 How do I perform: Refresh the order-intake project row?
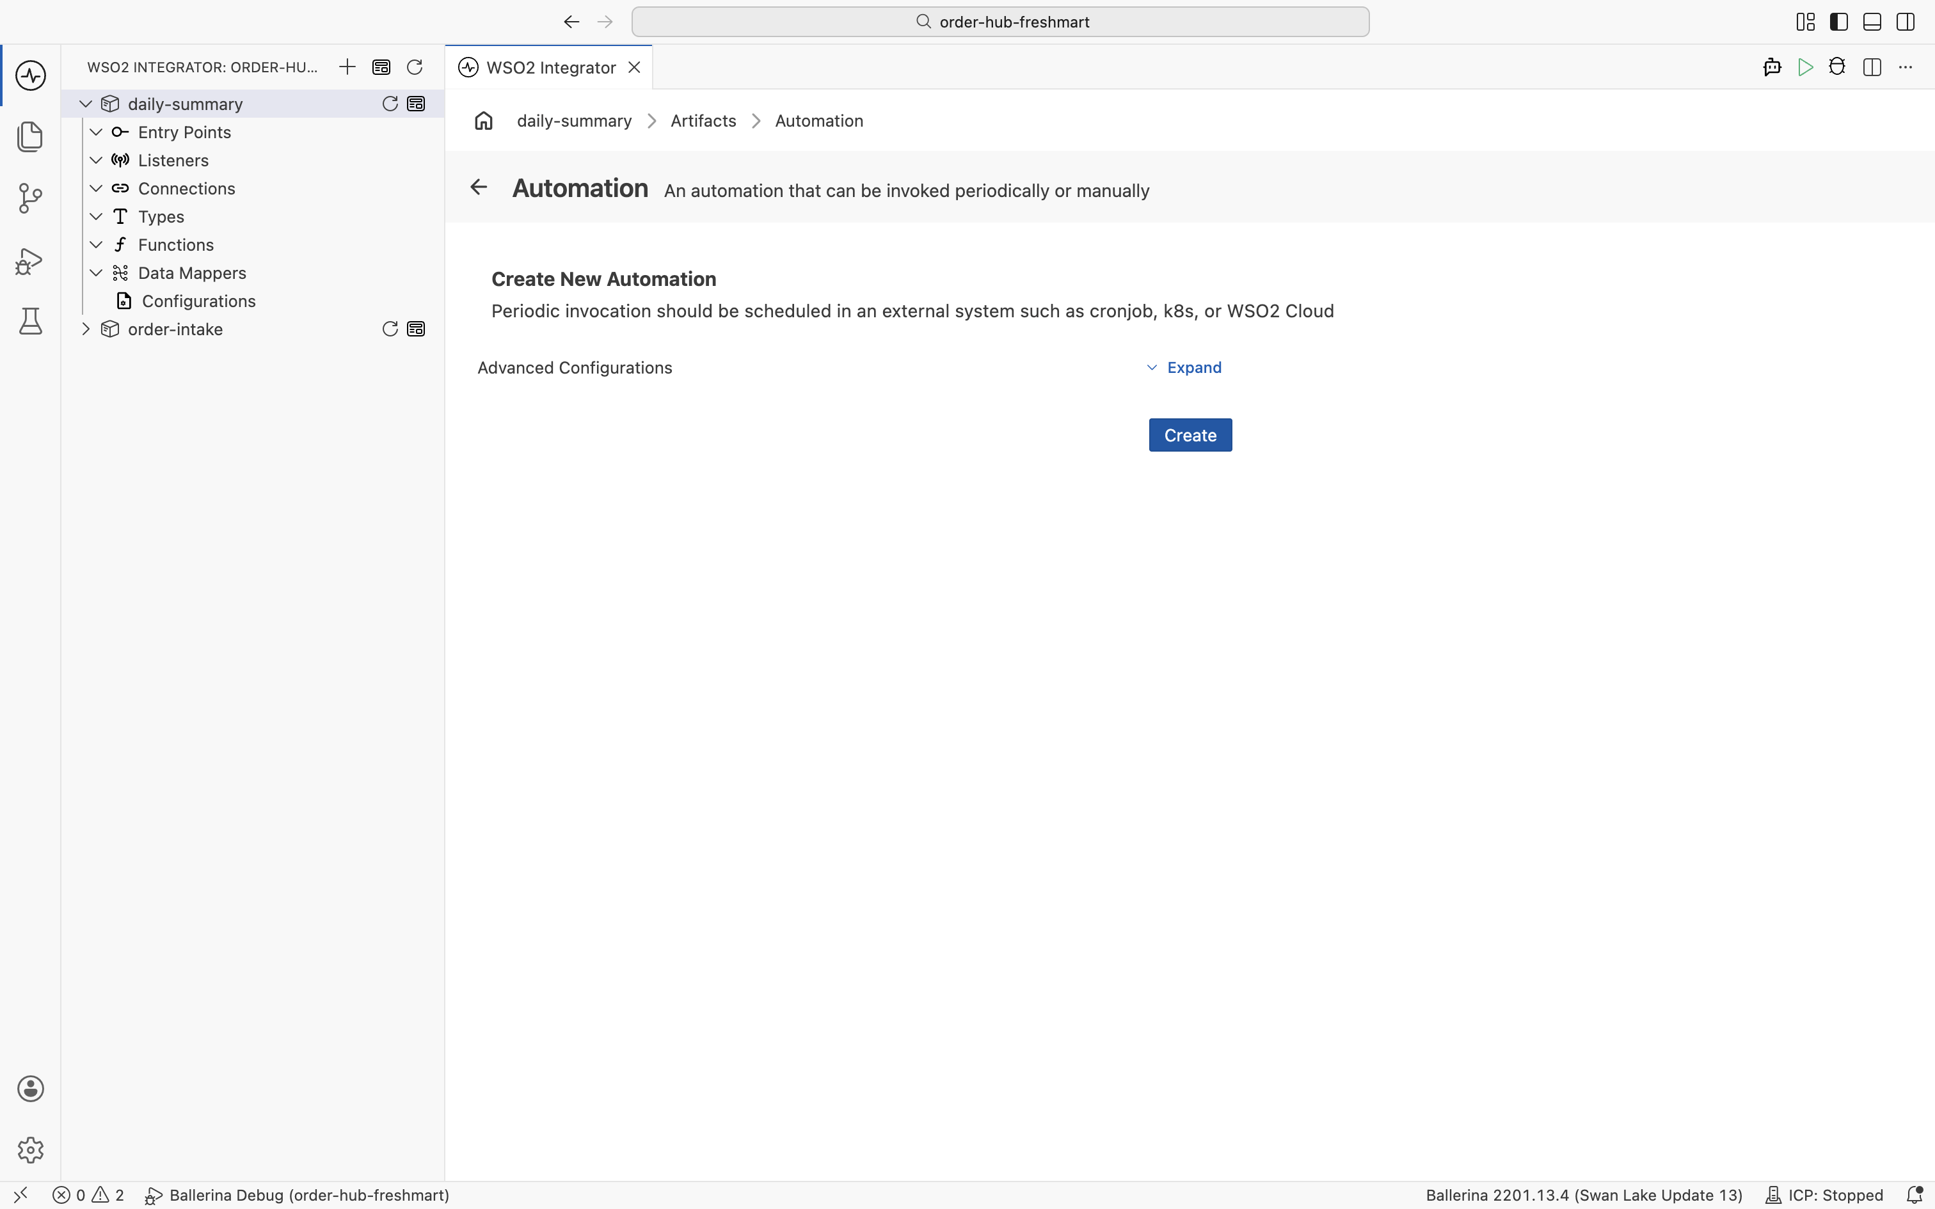pyautogui.click(x=390, y=329)
